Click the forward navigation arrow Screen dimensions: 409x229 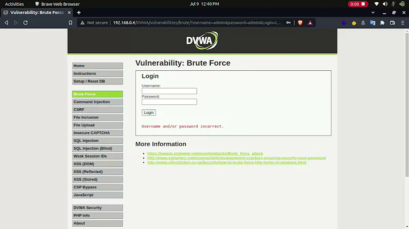click(16, 23)
